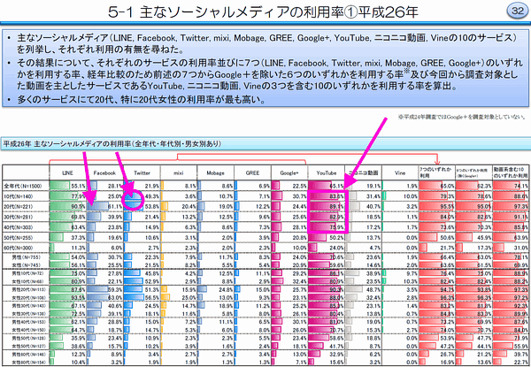531x367 pixels.
Task: Click the 35.9% LINE value for 男性50代
Action: (x=79, y=338)
